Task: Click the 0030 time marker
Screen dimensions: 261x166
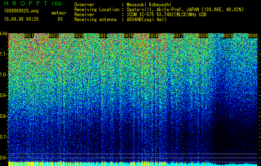Action: click(x=253, y=36)
